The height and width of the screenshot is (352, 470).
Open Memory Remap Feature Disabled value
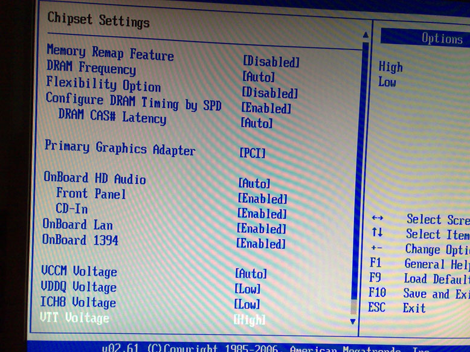pos(271,62)
